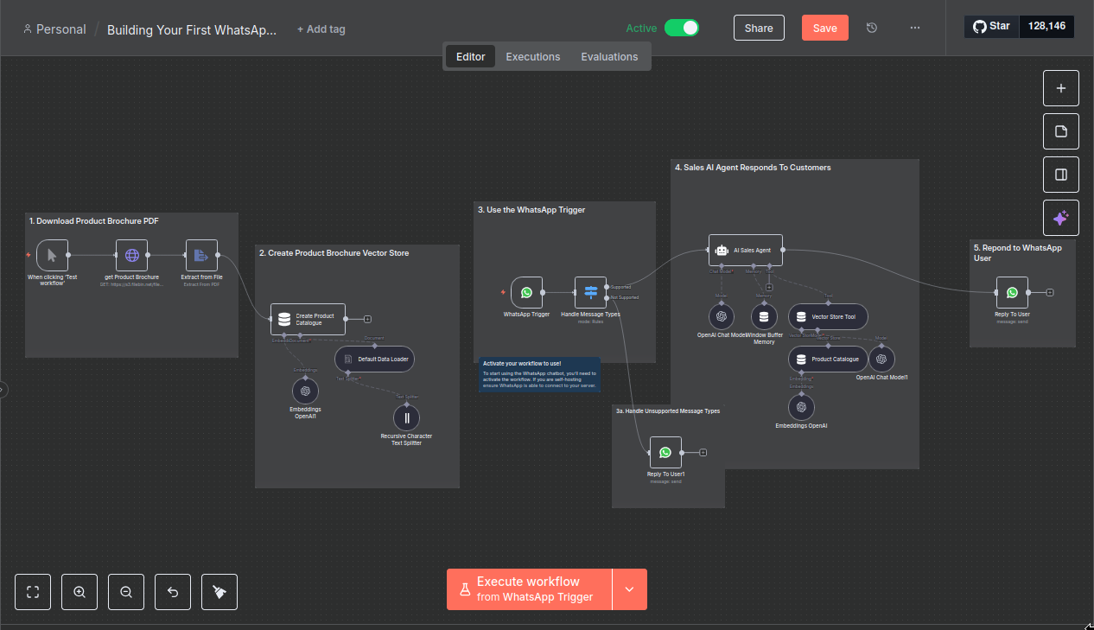
Task: Zoom out of the canvas
Action: point(125,591)
